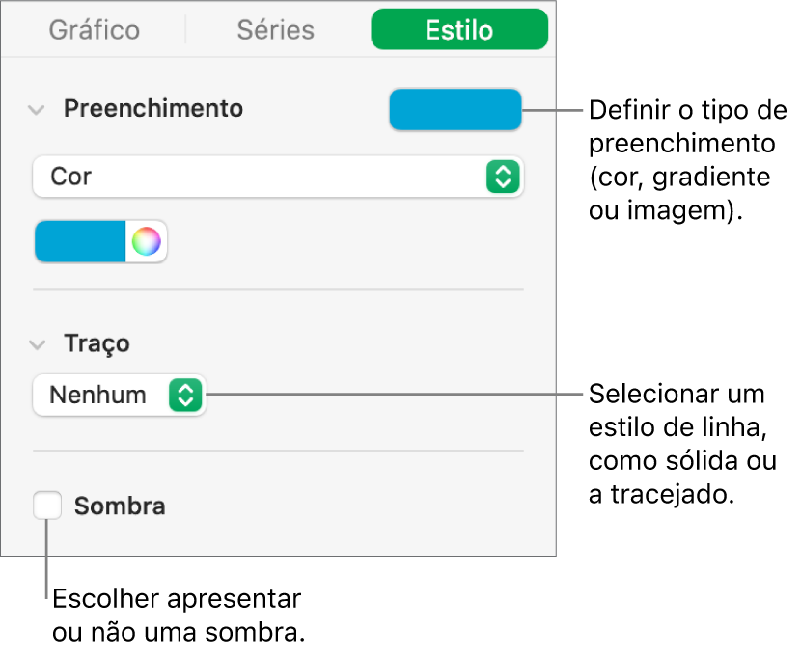Viewport: 801px width, 657px height.
Task: Select the Estilo tab
Action: pyautogui.click(x=459, y=31)
